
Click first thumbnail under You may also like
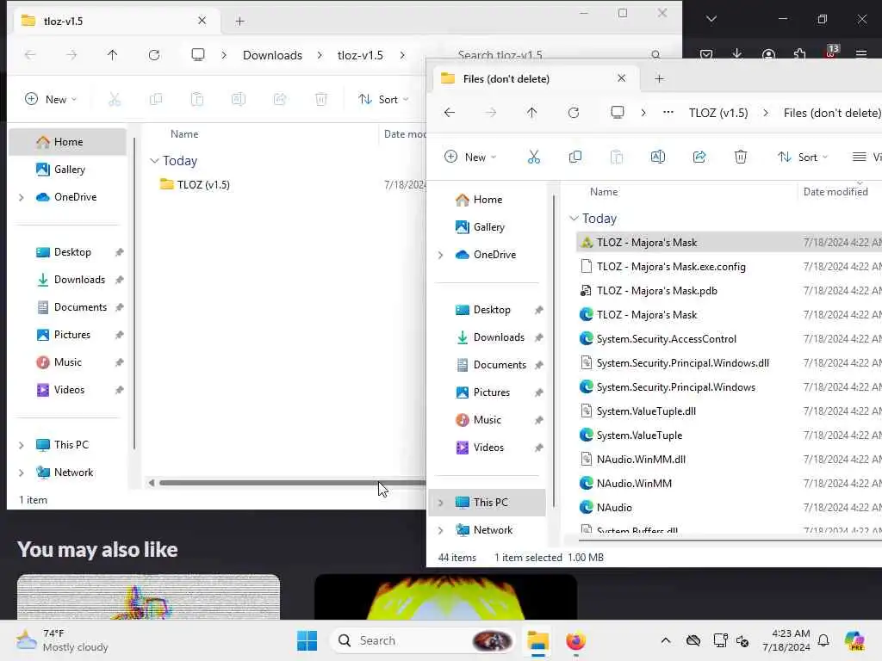pos(148,597)
